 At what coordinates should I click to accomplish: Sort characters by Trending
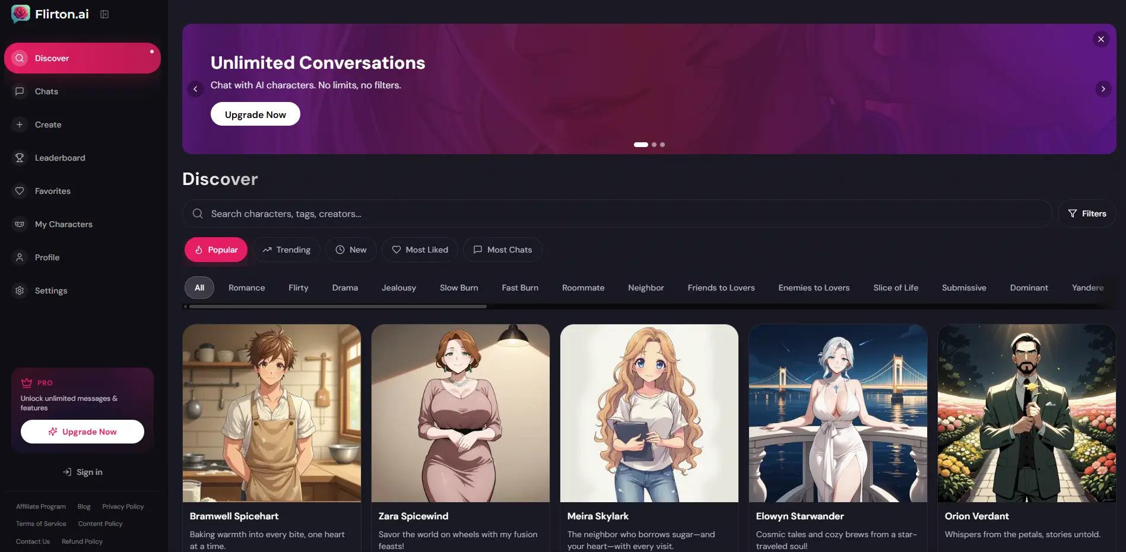287,250
